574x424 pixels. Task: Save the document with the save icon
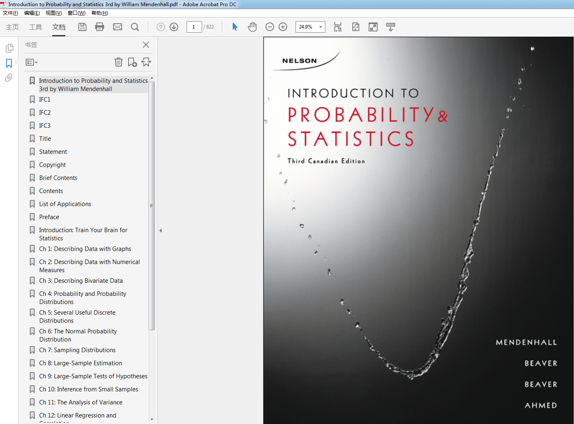(x=82, y=27)
